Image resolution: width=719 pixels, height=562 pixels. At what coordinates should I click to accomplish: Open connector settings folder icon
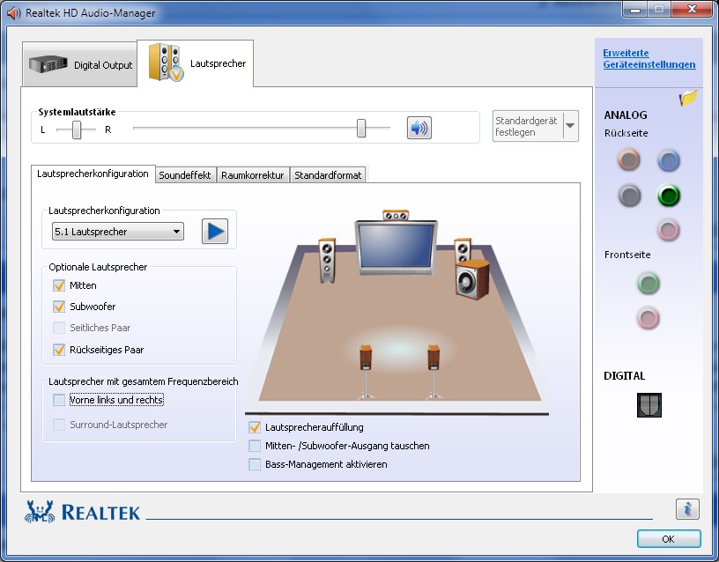tap(688, 97)
